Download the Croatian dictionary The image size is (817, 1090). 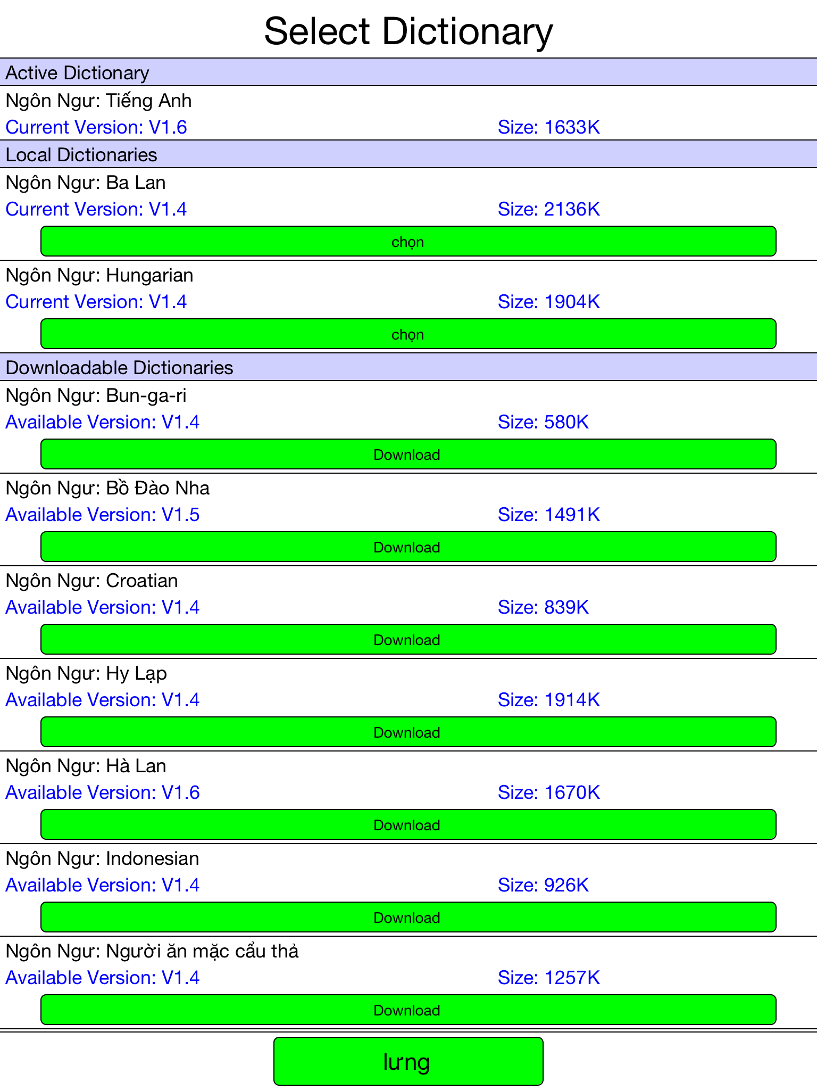click(x=408, y=639)
